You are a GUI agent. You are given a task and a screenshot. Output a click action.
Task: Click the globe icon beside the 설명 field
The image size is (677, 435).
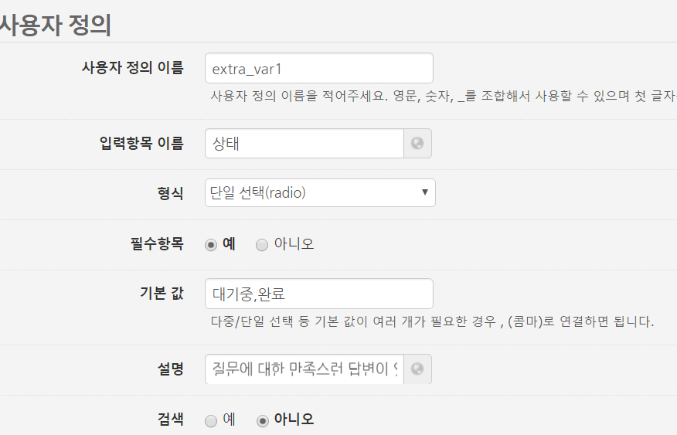(x=417, y=369)
